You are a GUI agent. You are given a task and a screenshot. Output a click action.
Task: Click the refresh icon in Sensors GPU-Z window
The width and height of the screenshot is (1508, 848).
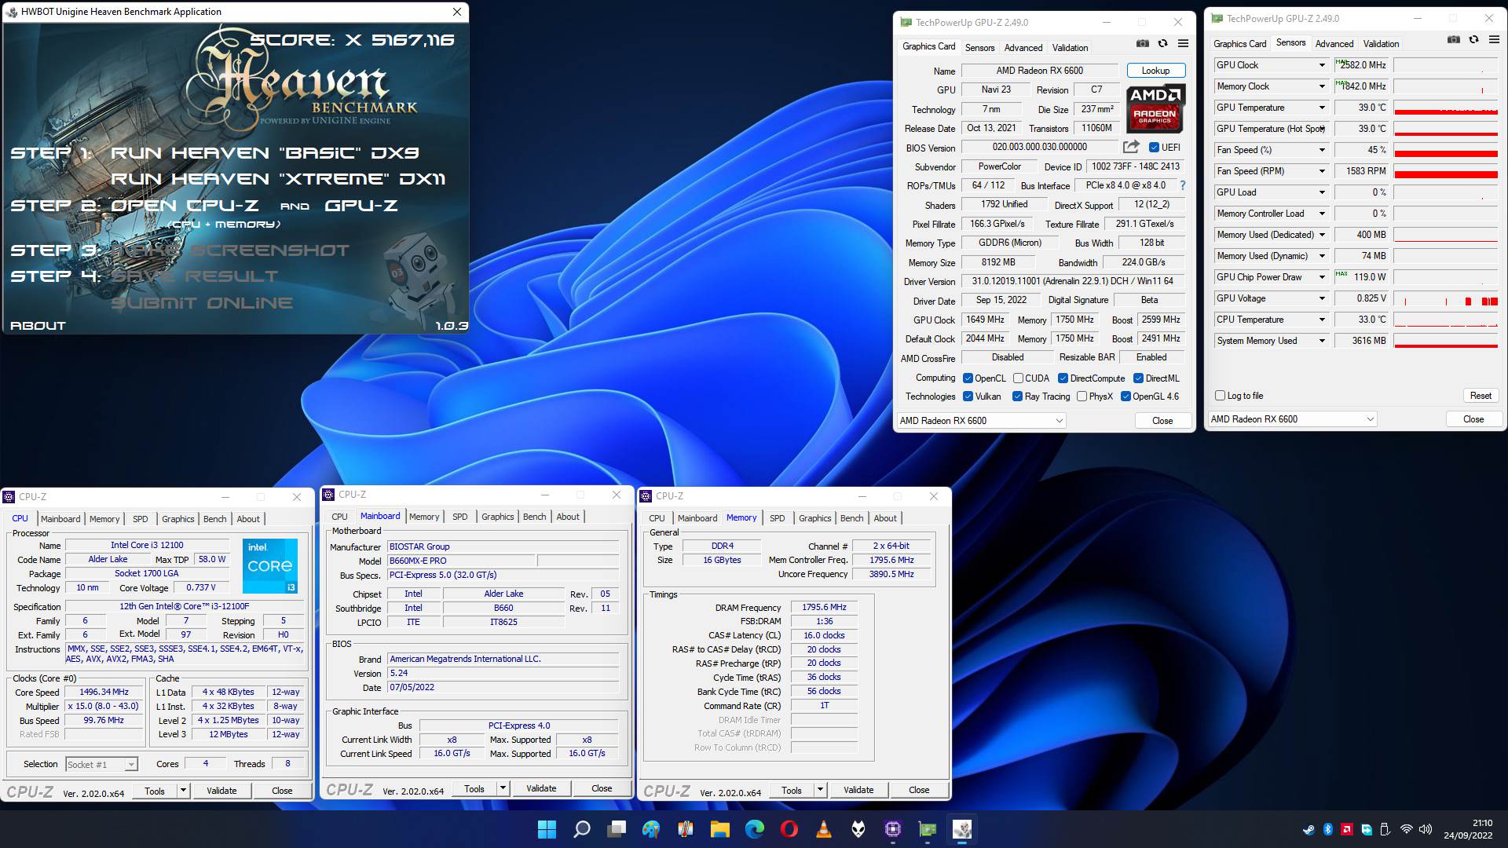(1473, 39)
